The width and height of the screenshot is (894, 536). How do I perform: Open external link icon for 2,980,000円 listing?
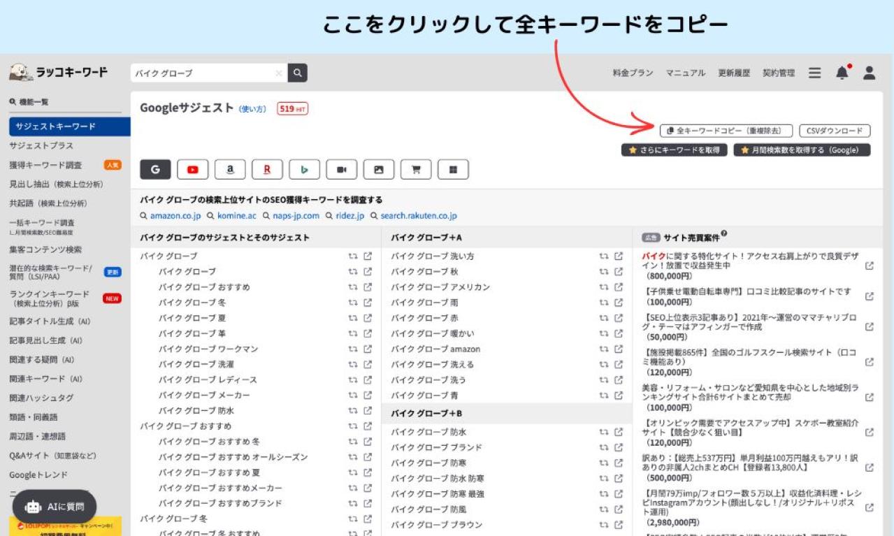(870, 507)
